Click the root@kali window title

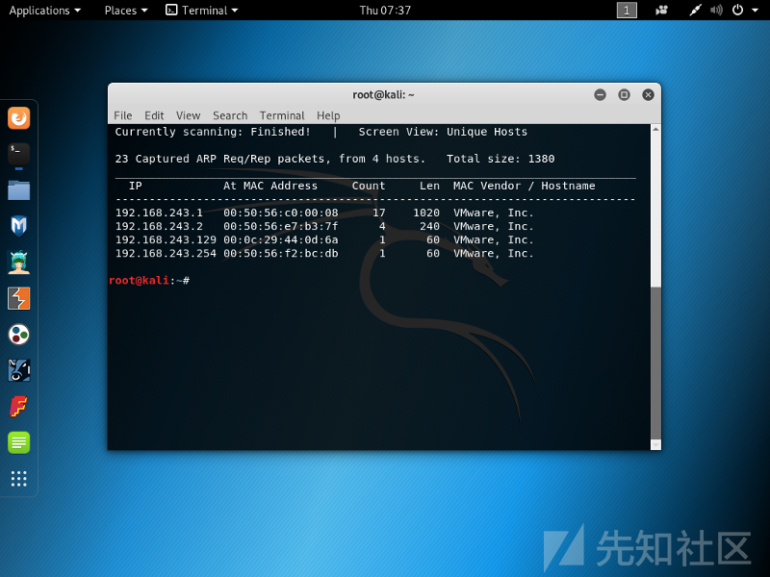coord(383,94)
